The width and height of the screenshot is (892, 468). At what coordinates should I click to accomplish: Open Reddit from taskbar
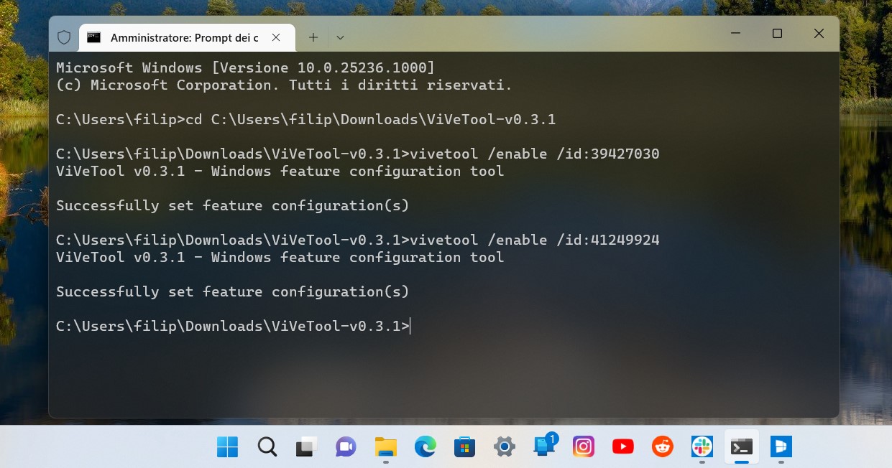663,446
